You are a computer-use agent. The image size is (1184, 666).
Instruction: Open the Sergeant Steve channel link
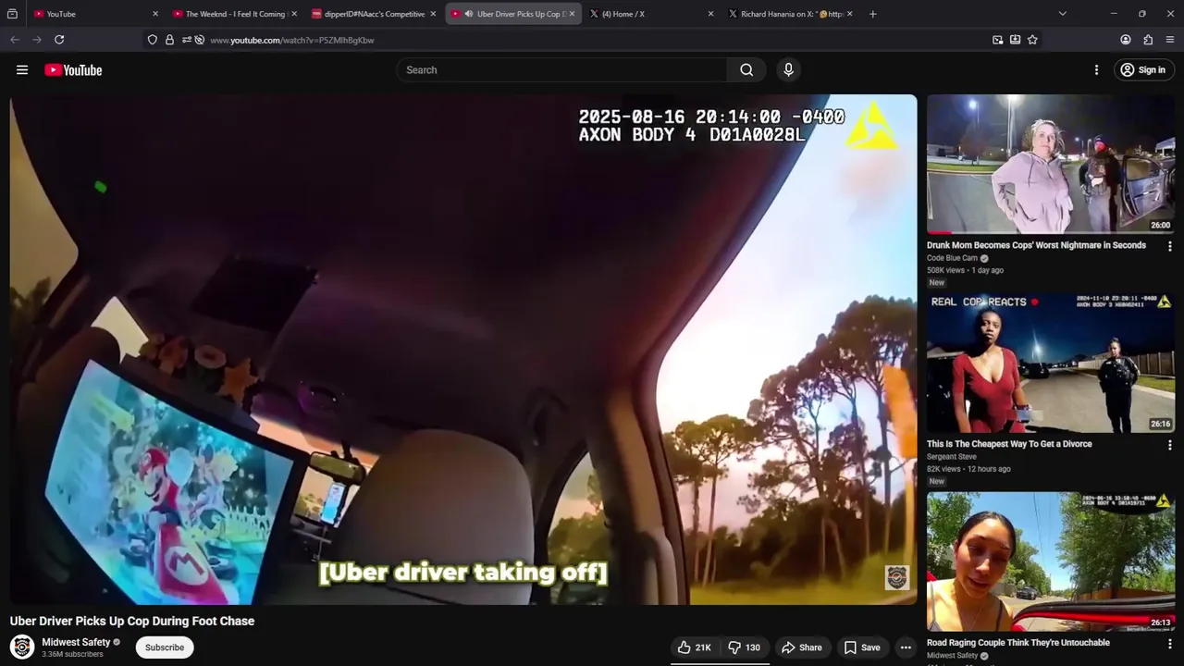(951, 457)
